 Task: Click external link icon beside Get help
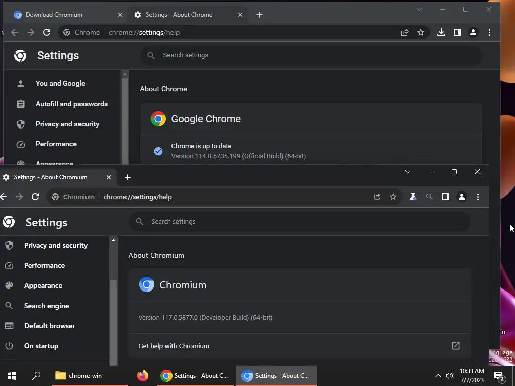point(456,346)
